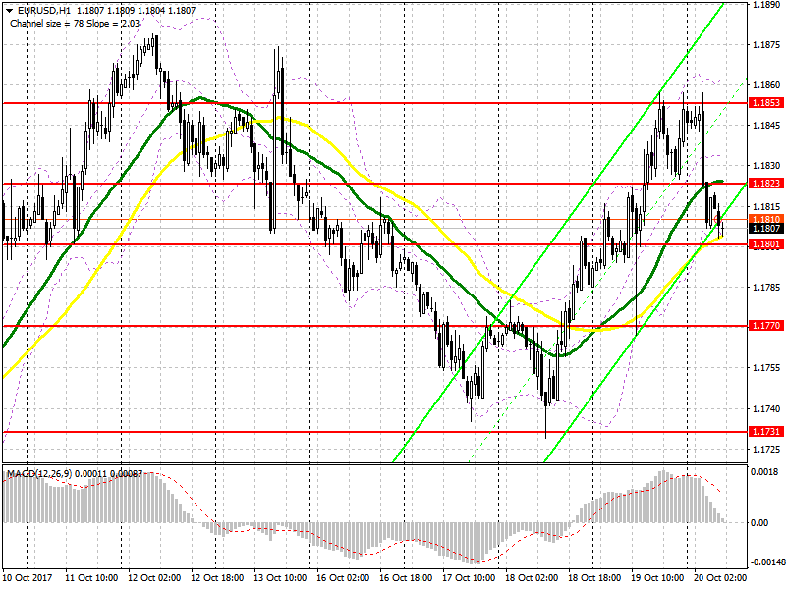Image resolution: width=786 pixels, height=589 pixels.
Task: Select the red 1.1731 price level label
Action: pos(766,432)
